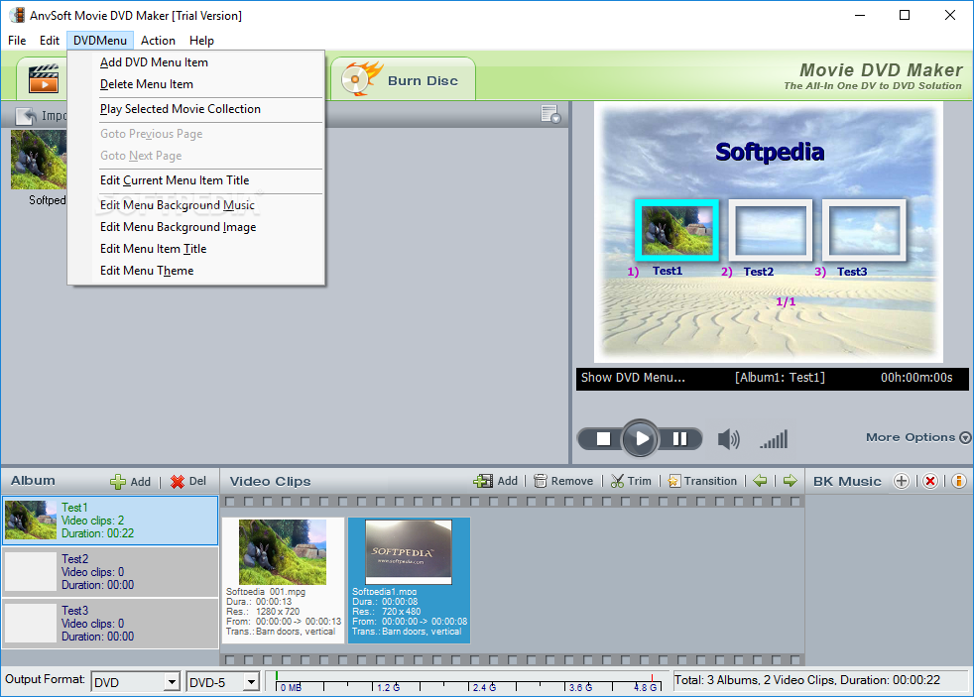Open the DVD-5 disc size dropdown
Viewport: 974px width, 697px height.
pos(222,682)
